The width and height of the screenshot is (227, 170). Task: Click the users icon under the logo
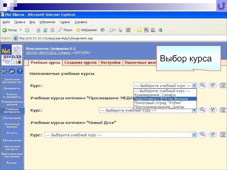[x=12, y=71]
